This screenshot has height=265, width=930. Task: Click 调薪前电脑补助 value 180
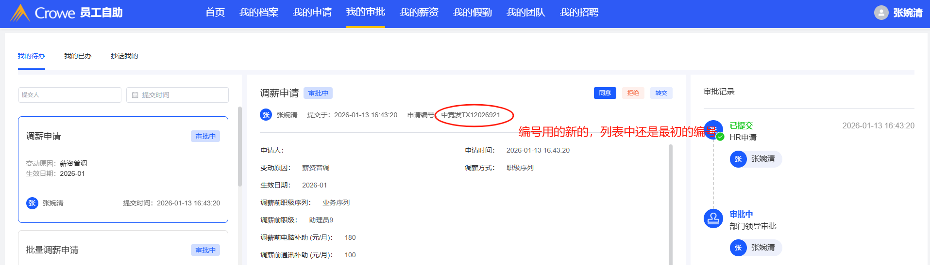[x=350, y=237]
